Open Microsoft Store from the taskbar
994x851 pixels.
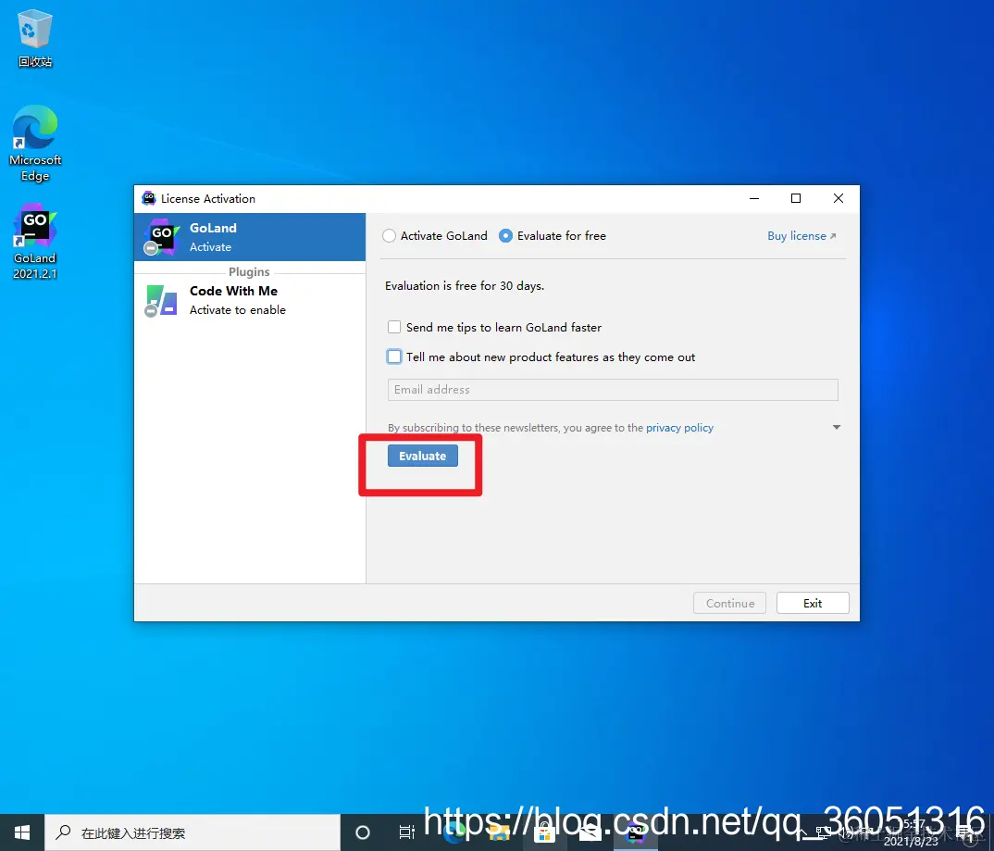[x=544, y=833]
